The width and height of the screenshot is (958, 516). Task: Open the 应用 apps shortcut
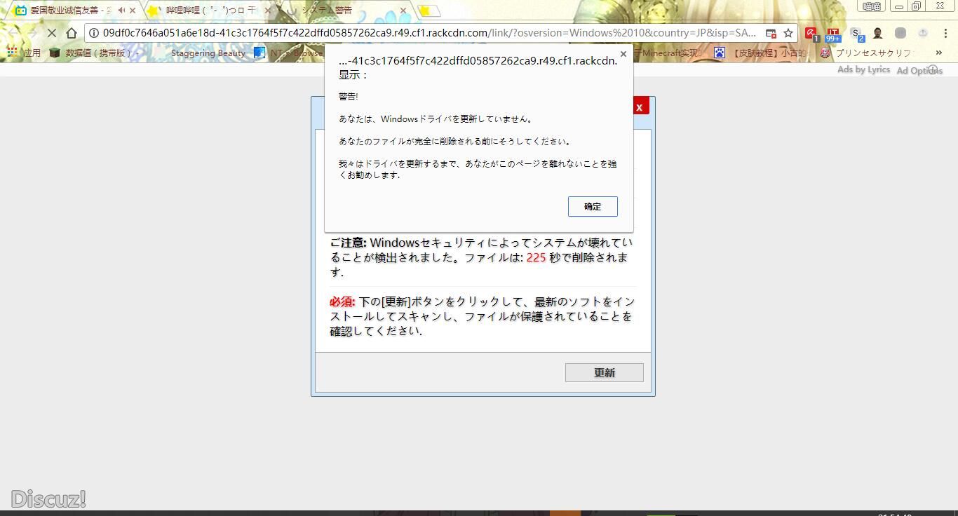coord(24,53)
